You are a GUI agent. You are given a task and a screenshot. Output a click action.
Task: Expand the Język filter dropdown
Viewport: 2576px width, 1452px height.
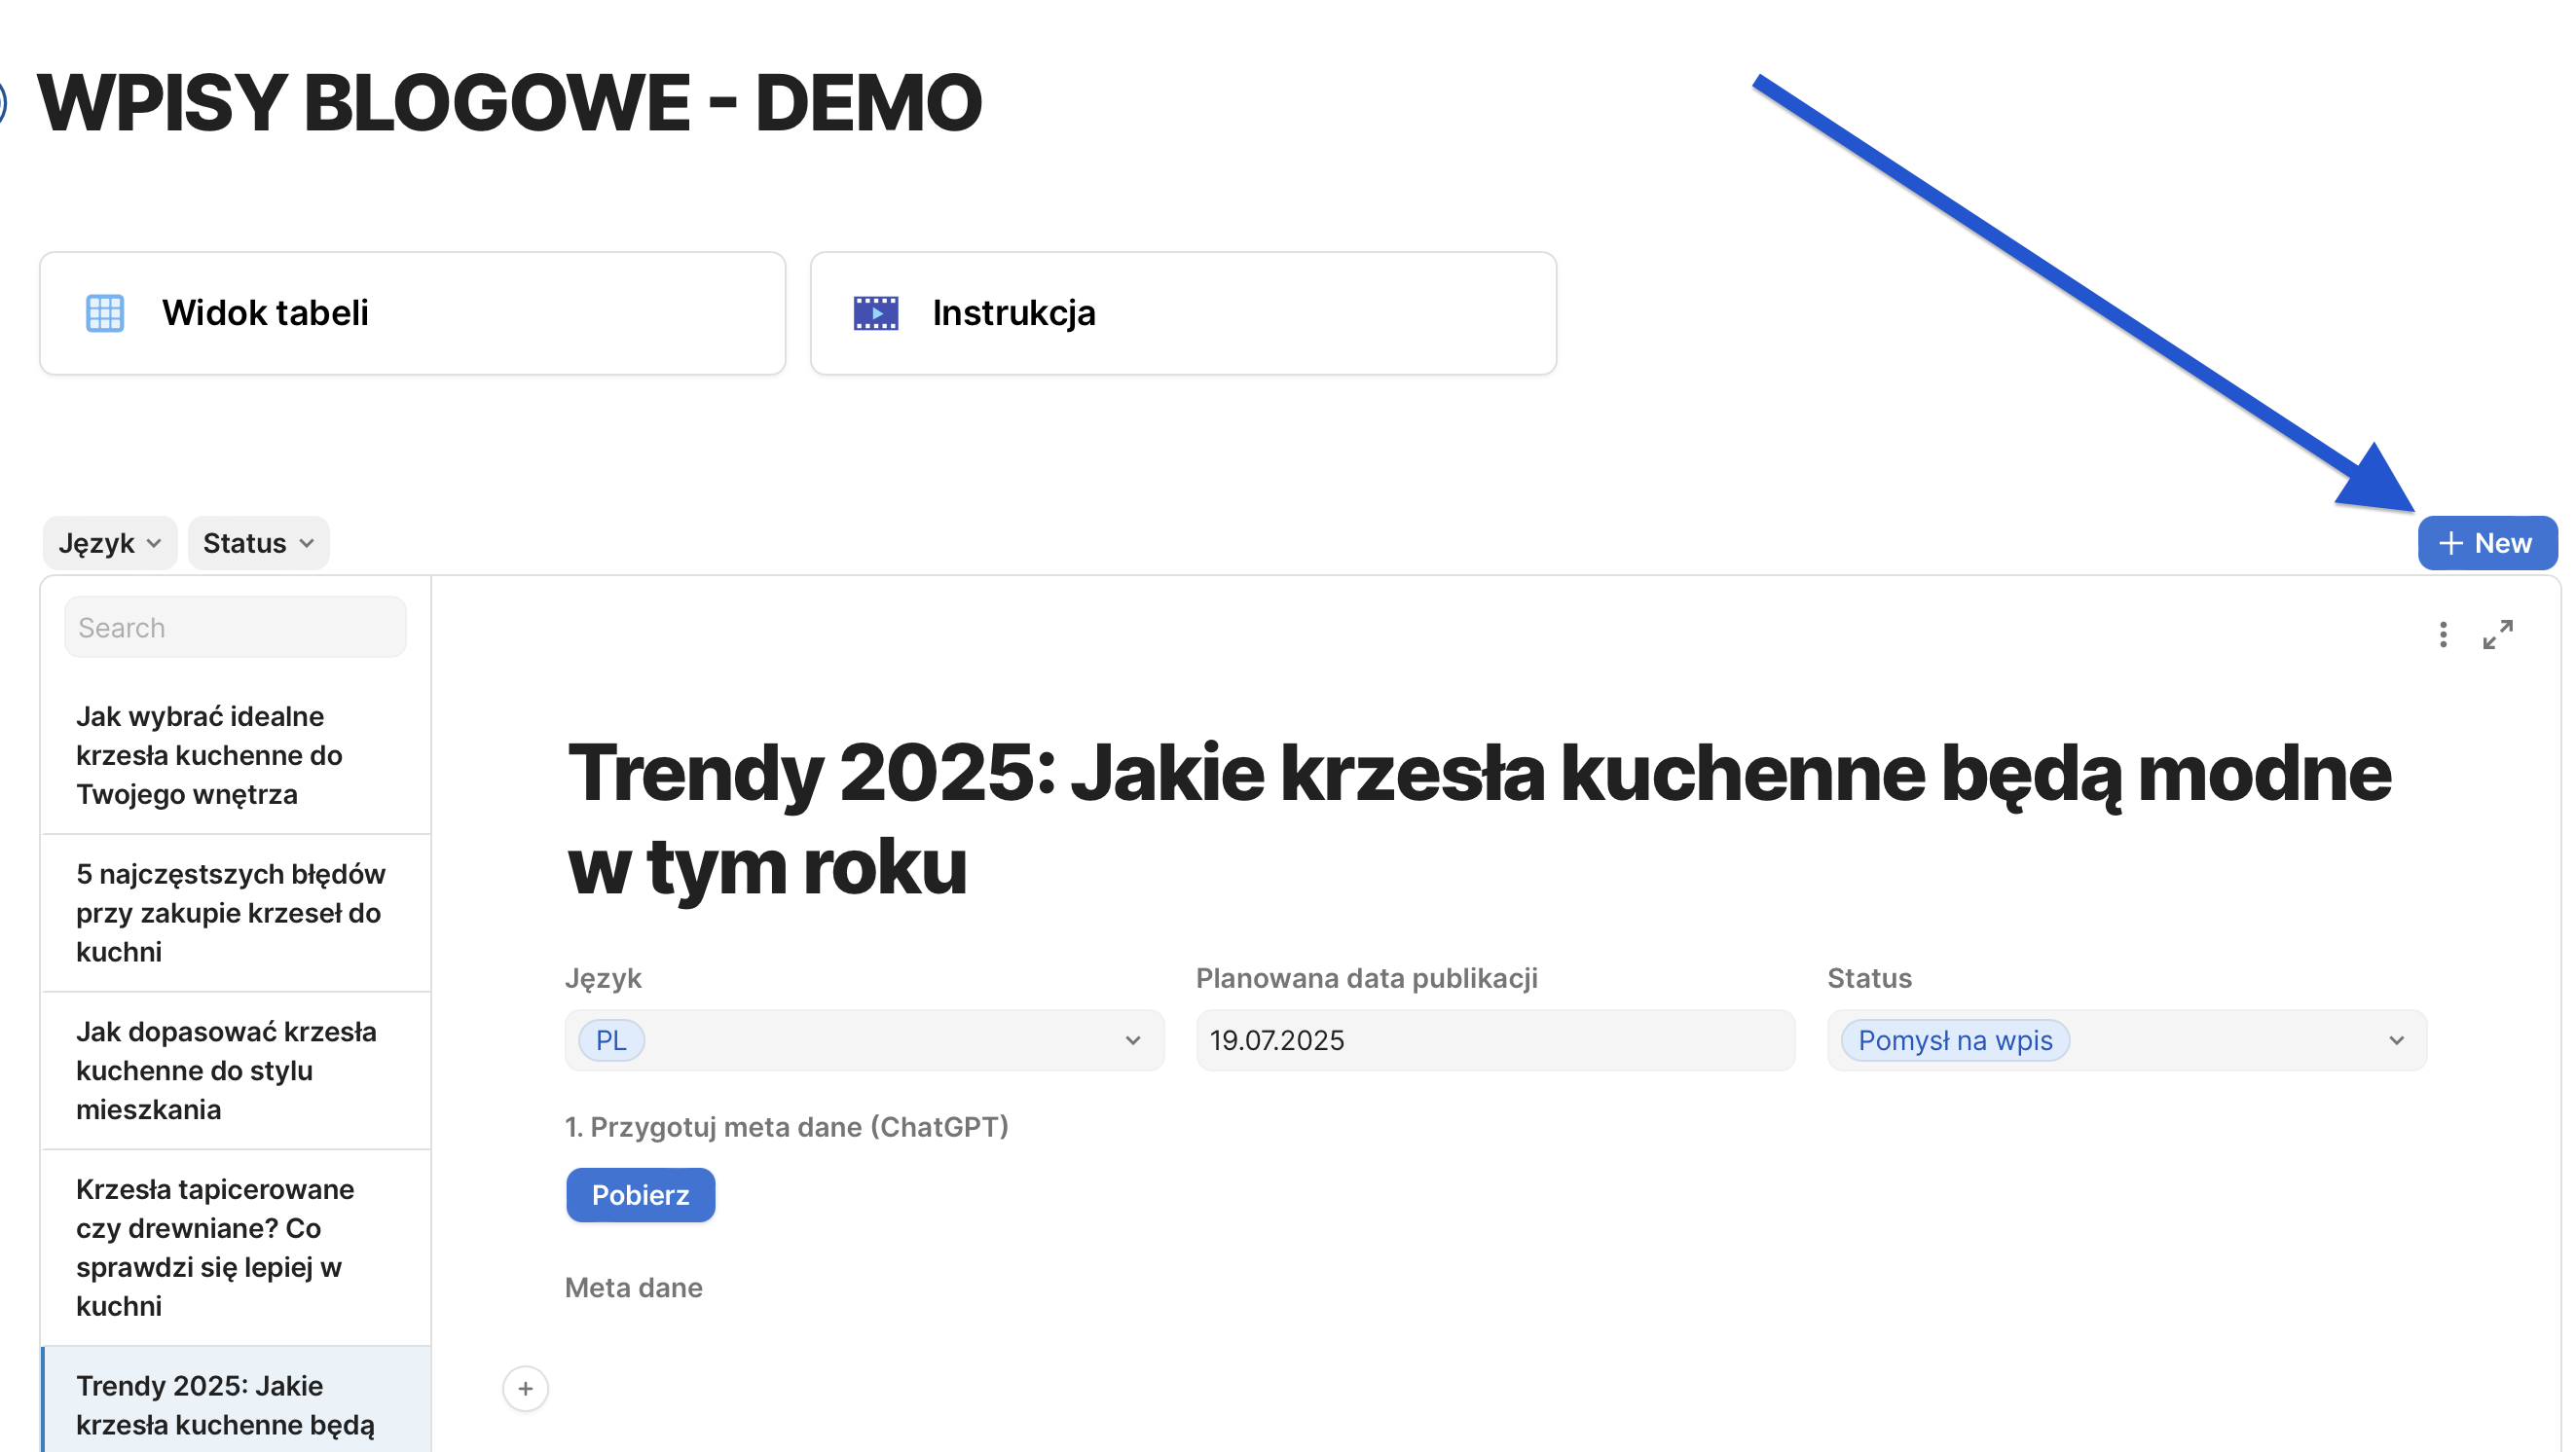tap(153, 543)
